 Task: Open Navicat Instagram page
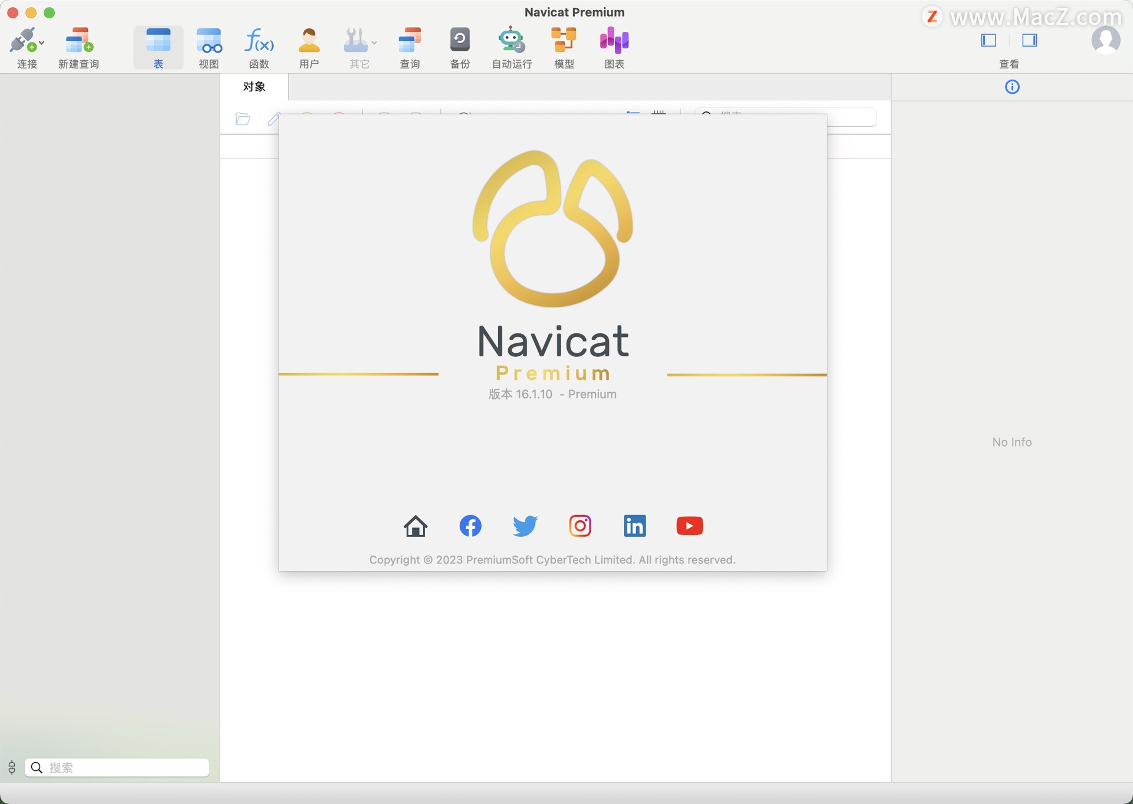[x=580, y=526]
